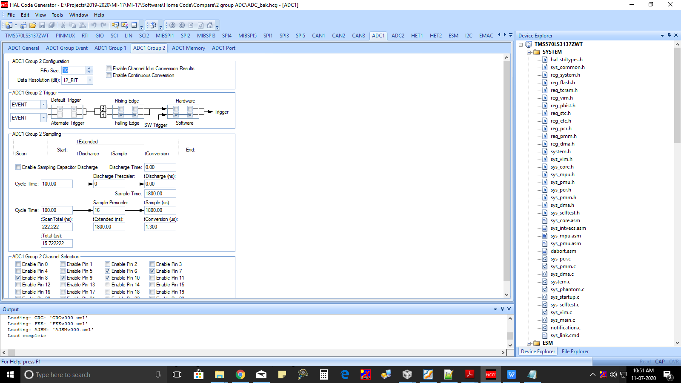Click the New Project toolbar icon
This screenshot has height=383, width=681.
point(9,26)
